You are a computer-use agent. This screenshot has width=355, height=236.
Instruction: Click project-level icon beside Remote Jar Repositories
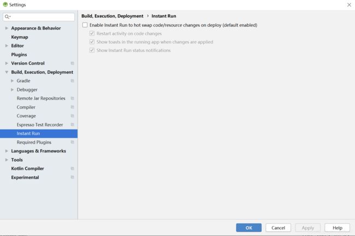72,98
